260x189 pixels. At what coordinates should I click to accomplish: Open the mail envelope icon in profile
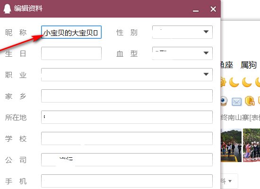(236, 102)
